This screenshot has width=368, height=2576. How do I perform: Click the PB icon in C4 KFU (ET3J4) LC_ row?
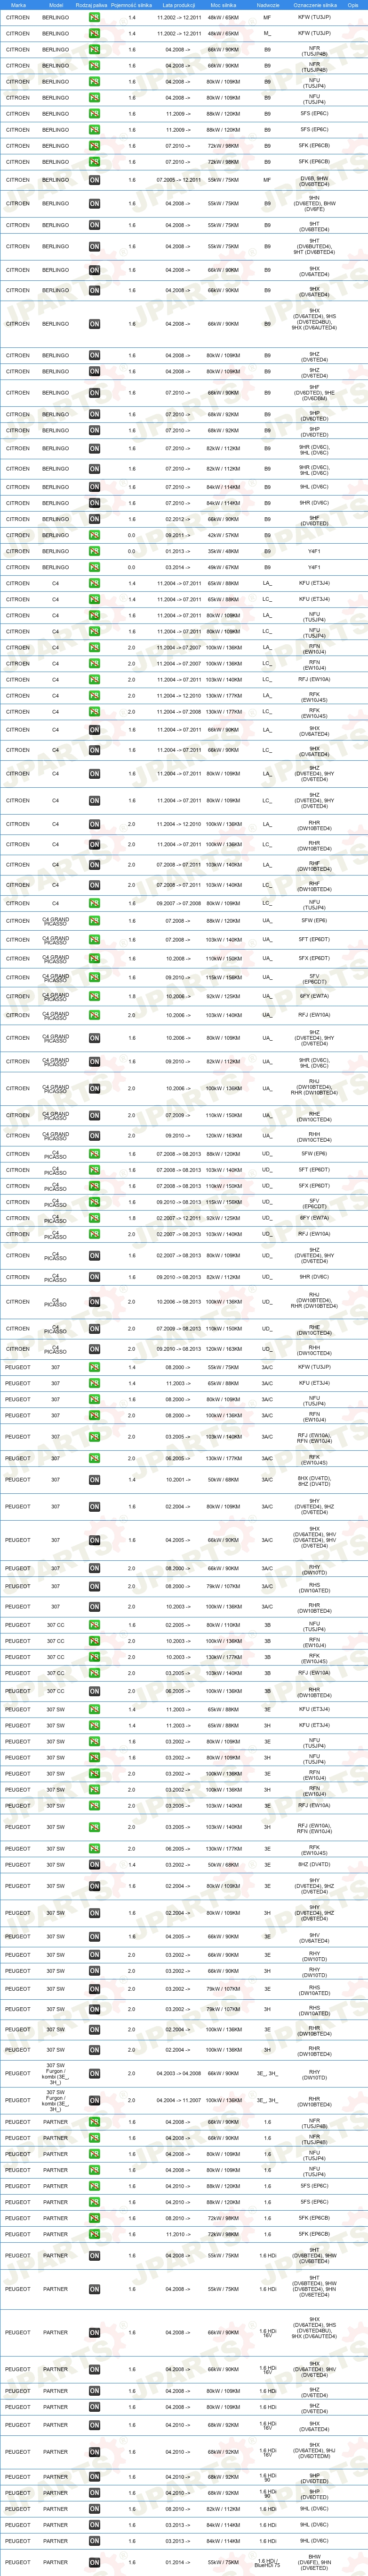point(94,599)
